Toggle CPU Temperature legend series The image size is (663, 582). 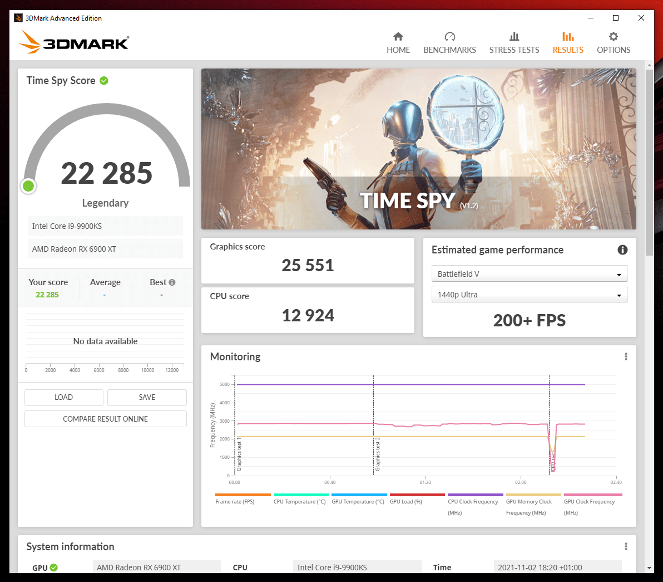pyautogui.click(x=300, y=499)
